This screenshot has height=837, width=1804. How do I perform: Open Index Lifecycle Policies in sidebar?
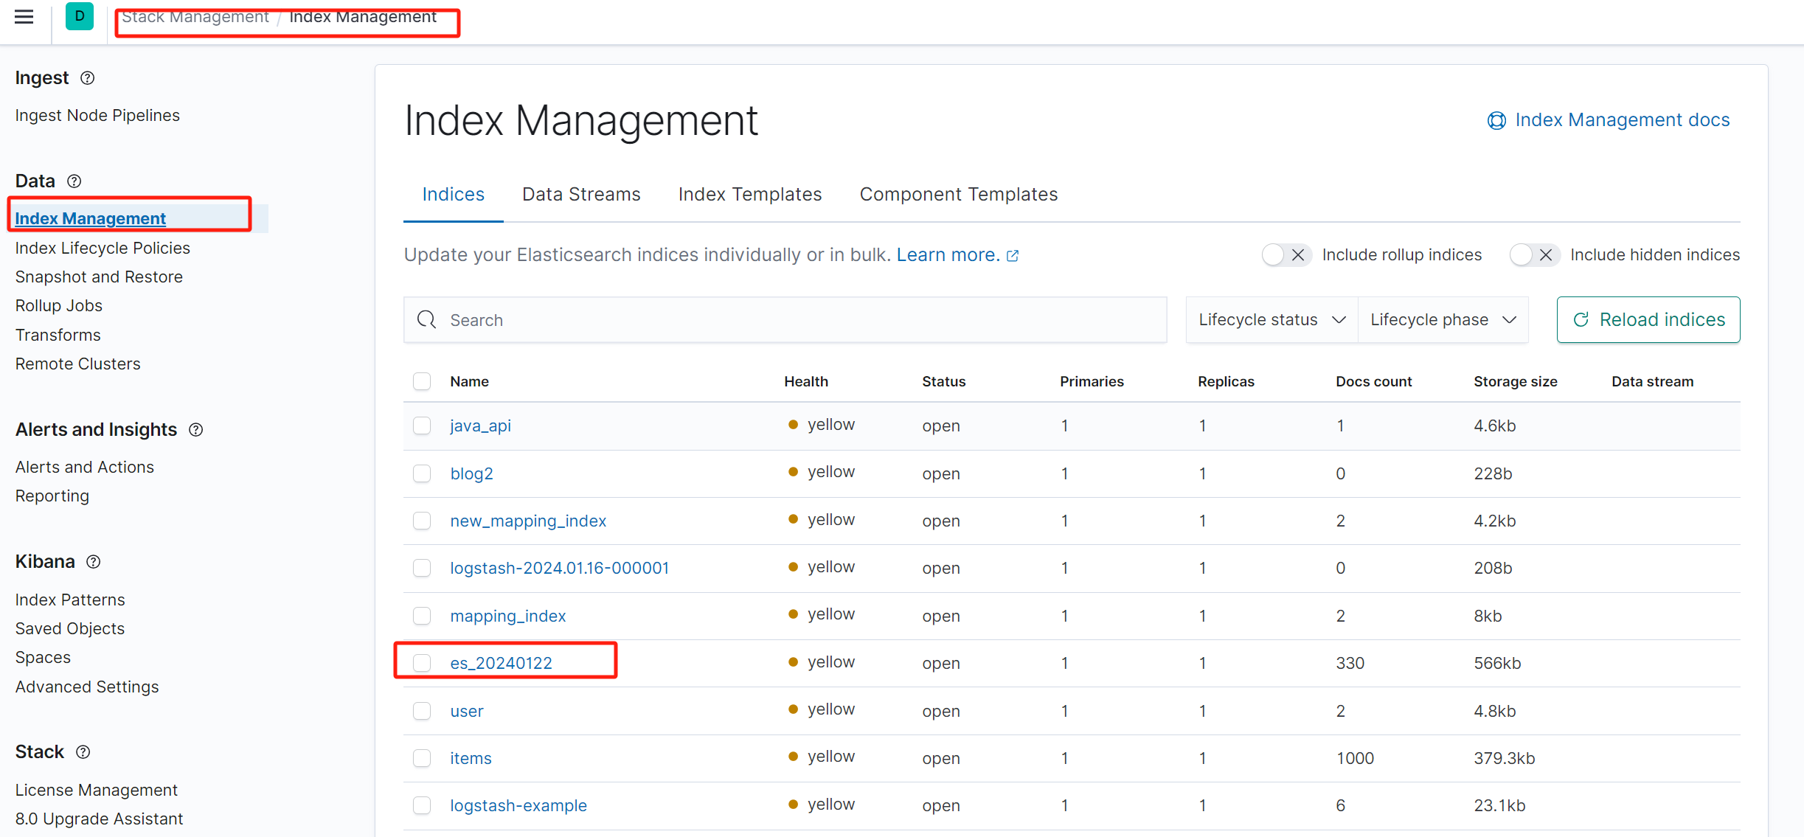tap(103, 248)
